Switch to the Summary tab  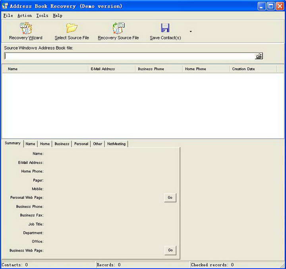click(x=13, y=143)
